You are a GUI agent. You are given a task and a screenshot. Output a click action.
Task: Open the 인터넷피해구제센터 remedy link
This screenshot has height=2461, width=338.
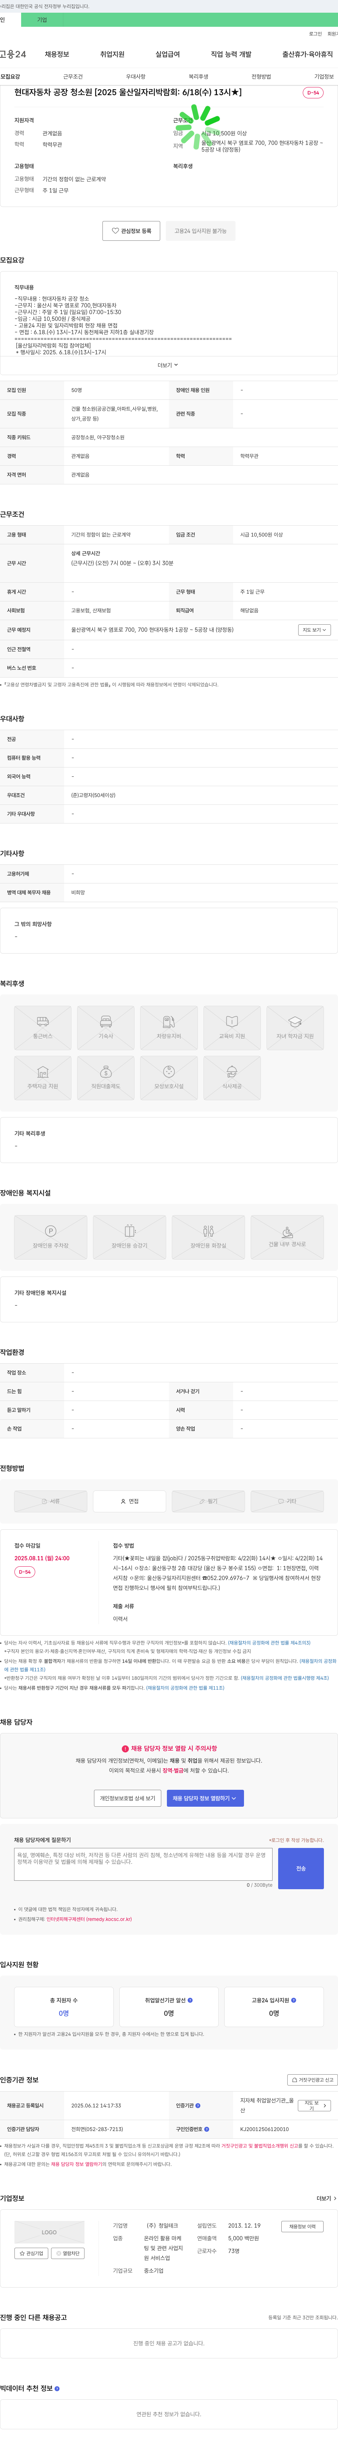click(89, 1918)
